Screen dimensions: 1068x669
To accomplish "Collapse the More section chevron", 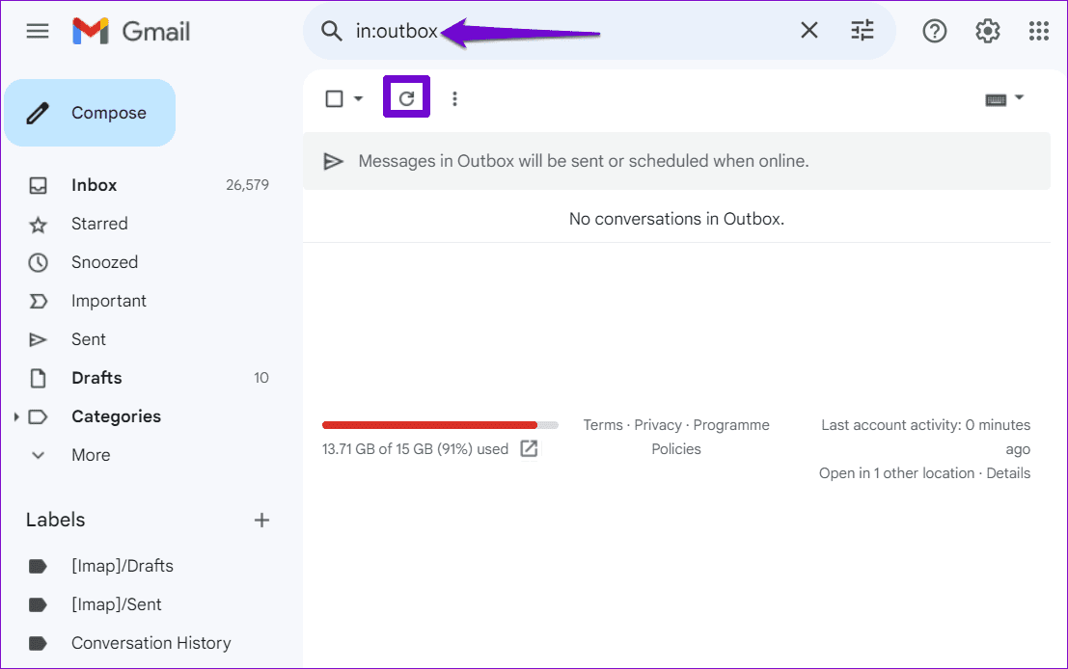I will tap(37, 454).
